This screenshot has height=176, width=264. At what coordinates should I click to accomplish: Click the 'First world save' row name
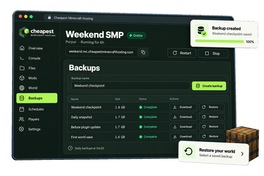pyautogui.click(x=82, y=137)
